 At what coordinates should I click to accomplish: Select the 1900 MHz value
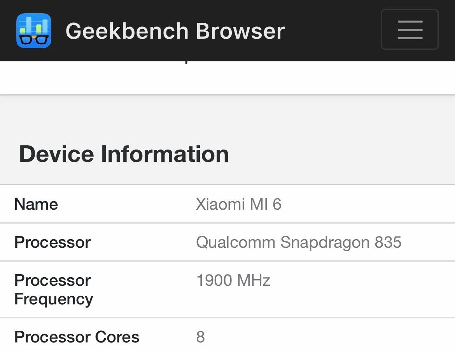[x=233, y=280]
